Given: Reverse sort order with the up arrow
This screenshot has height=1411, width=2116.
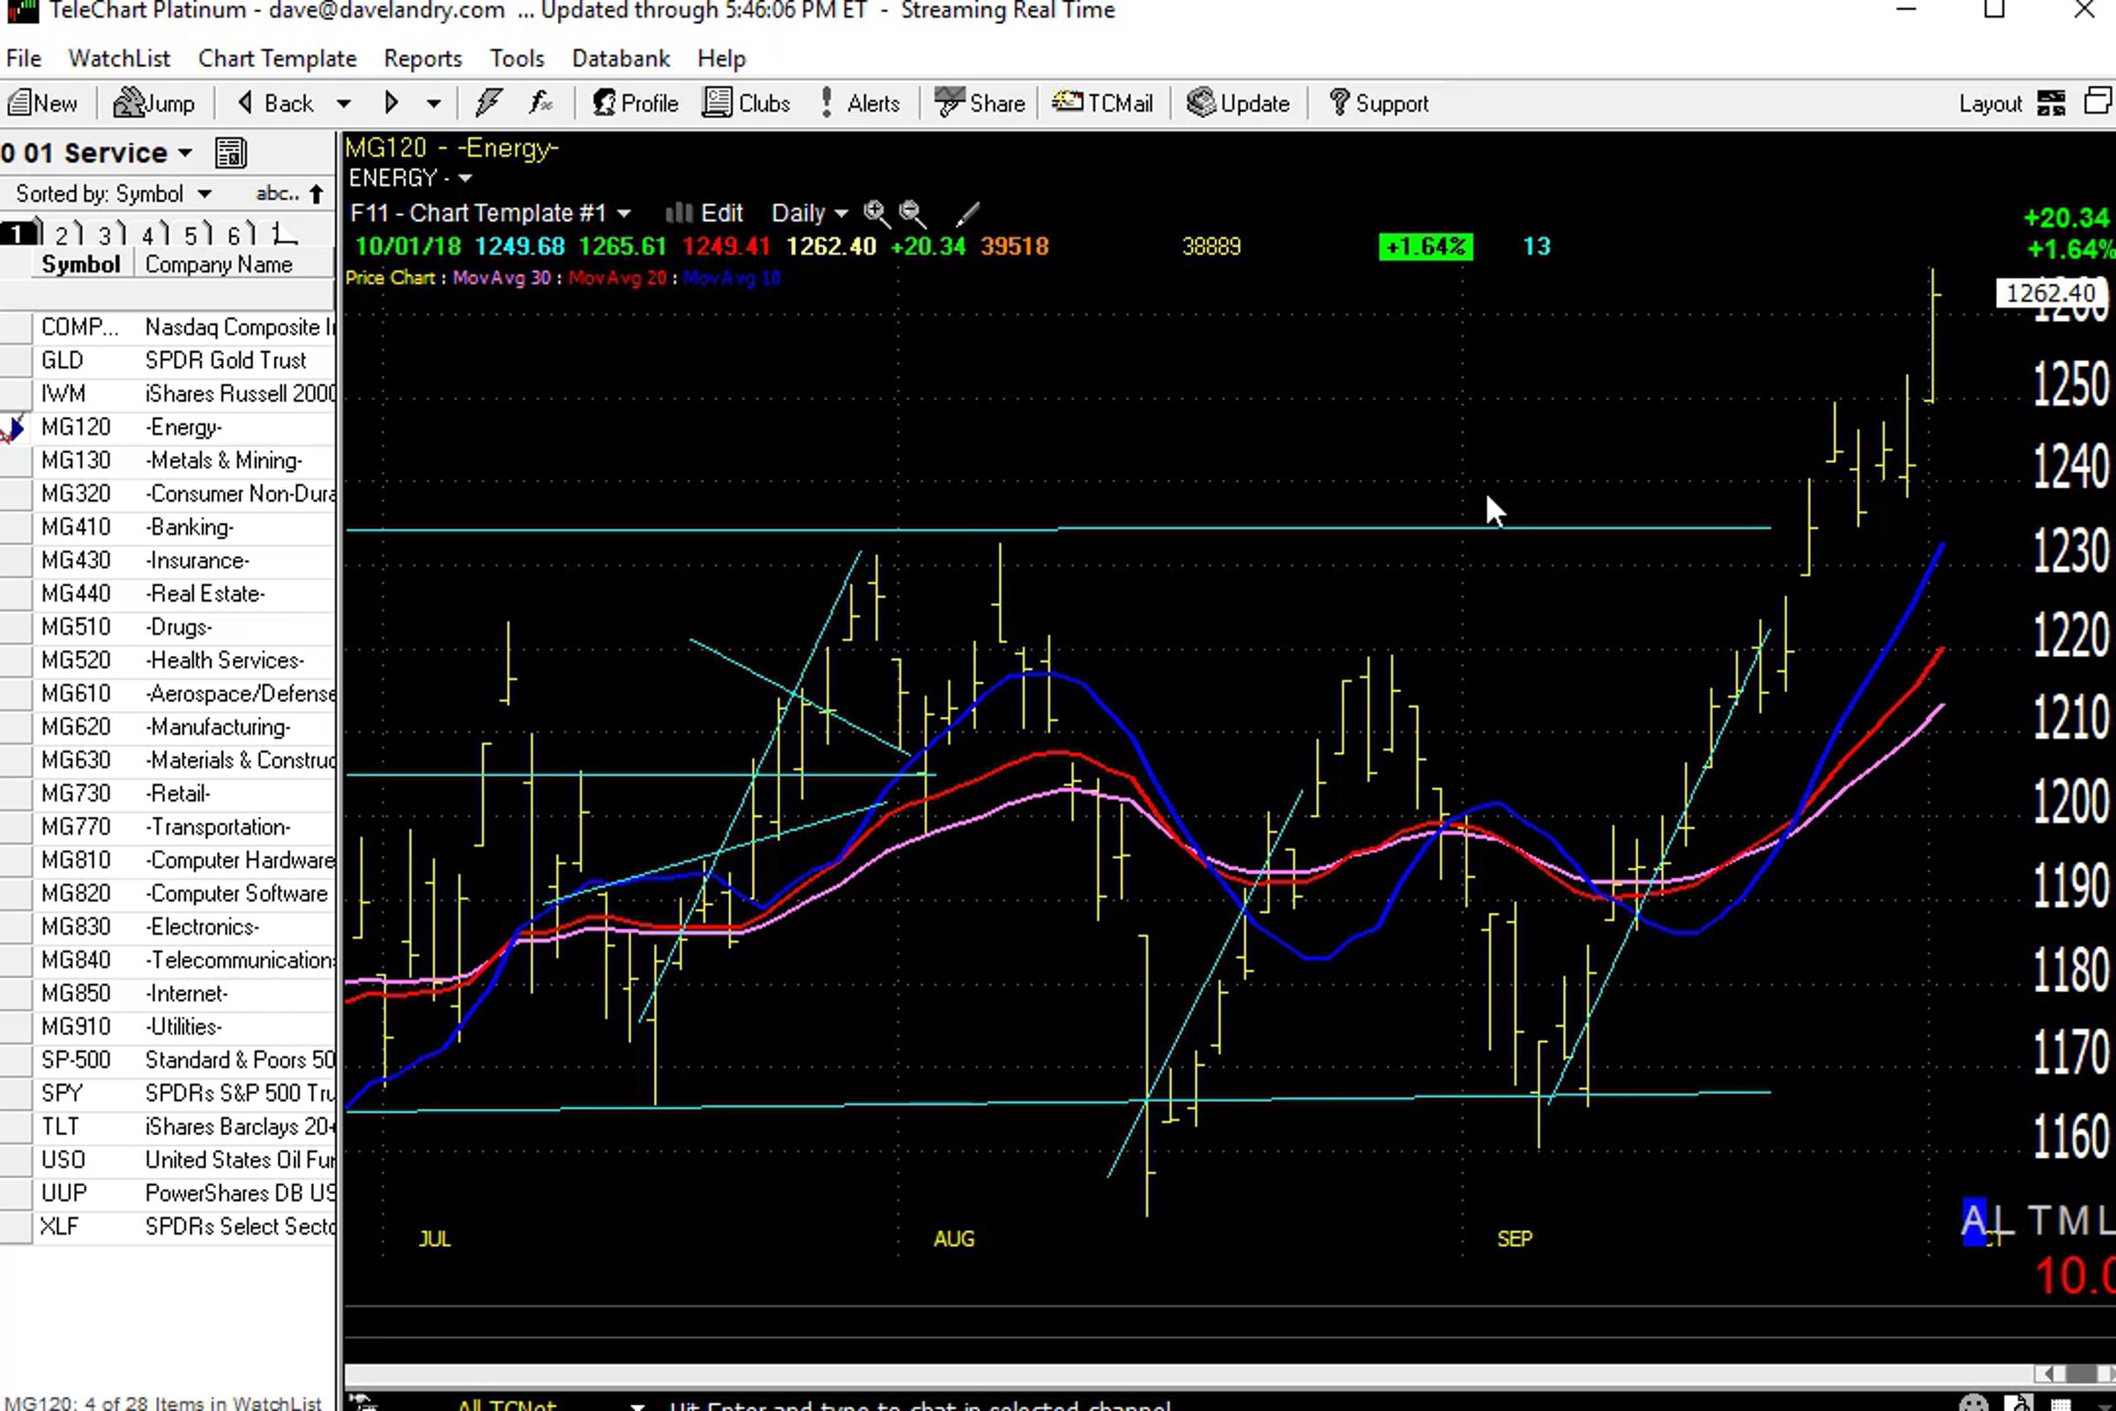Looking at the screenshot, I should click(316, 194).
